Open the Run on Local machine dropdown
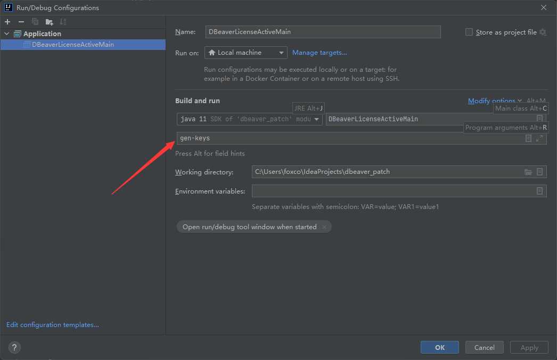The height and width of the screenshot is (360, 557). pos(246,53)
